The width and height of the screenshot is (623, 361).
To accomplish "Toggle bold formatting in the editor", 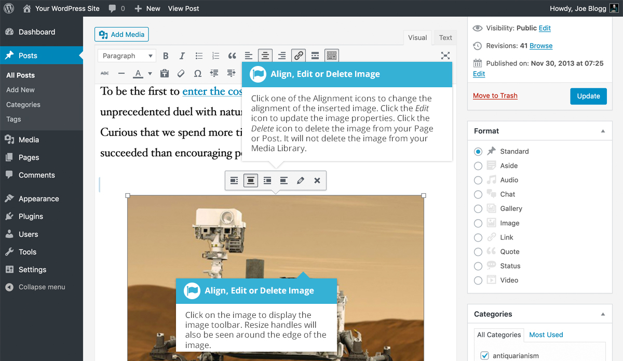I will click(x=166, y=56).
